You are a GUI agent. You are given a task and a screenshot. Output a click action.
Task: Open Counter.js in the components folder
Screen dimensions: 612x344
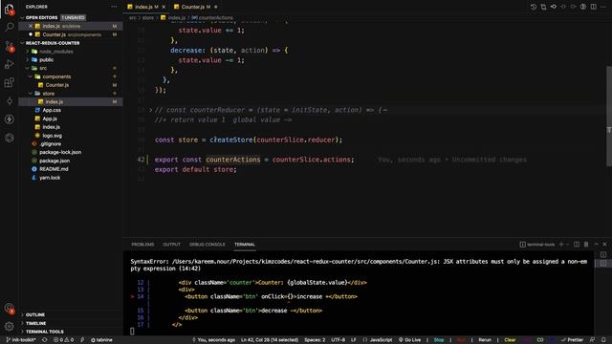click(x=56, y=85)
